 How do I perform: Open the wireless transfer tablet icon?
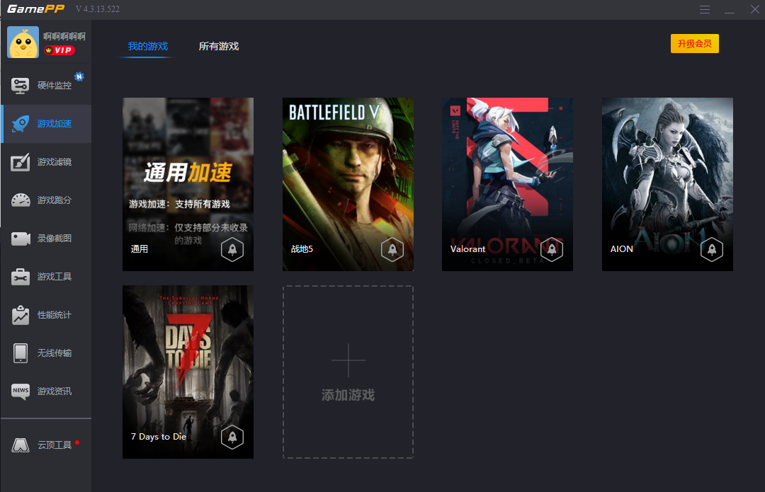pos(21,353)
